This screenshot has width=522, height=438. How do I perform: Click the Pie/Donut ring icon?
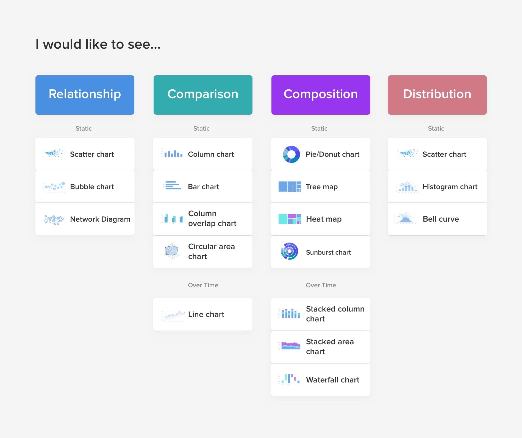(291, 154)
